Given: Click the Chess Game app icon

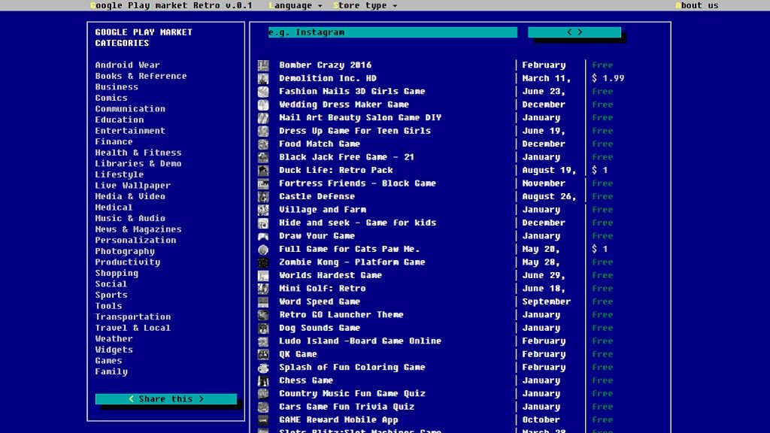Looking at the screenshot, I should 263,381.
